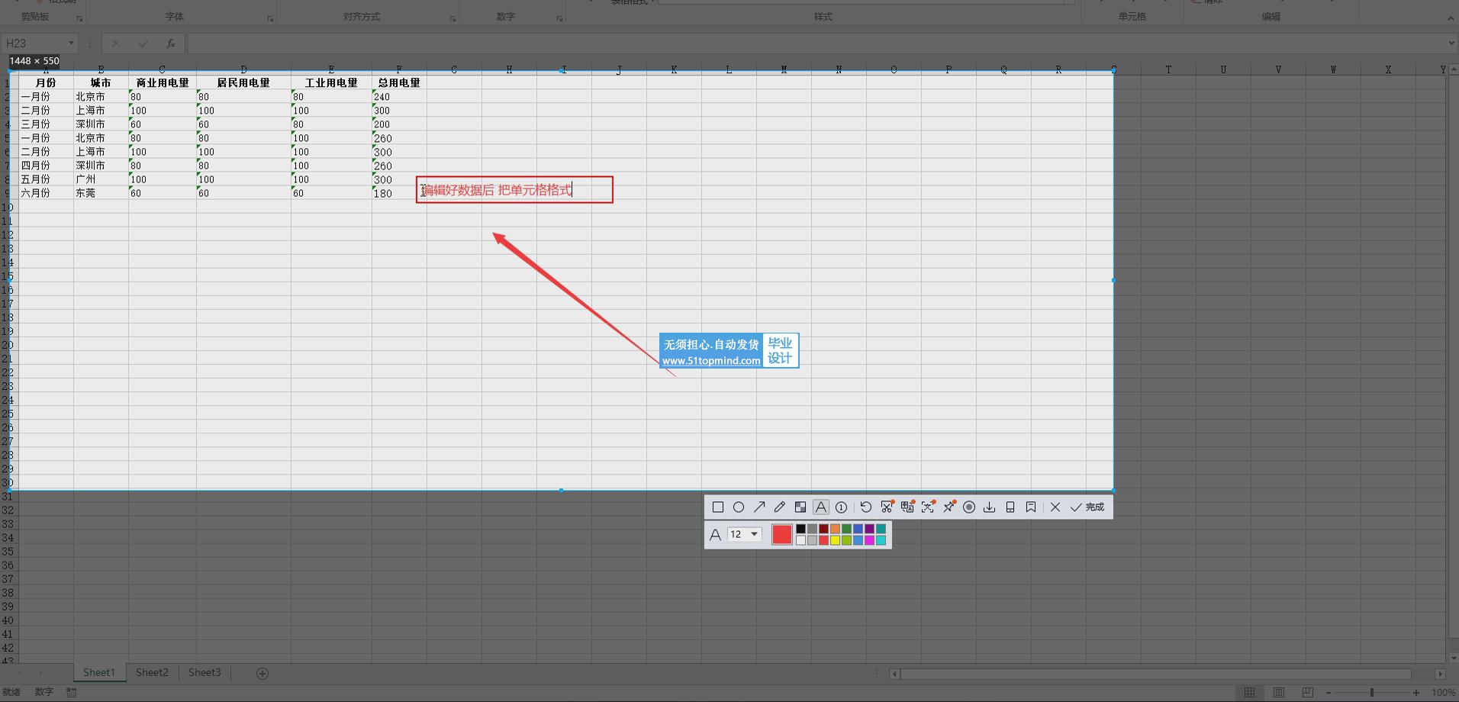The height and width of the screenshot is (702, 1459).
Task: Zoom out with the minus button
Action: point(1329,693)
